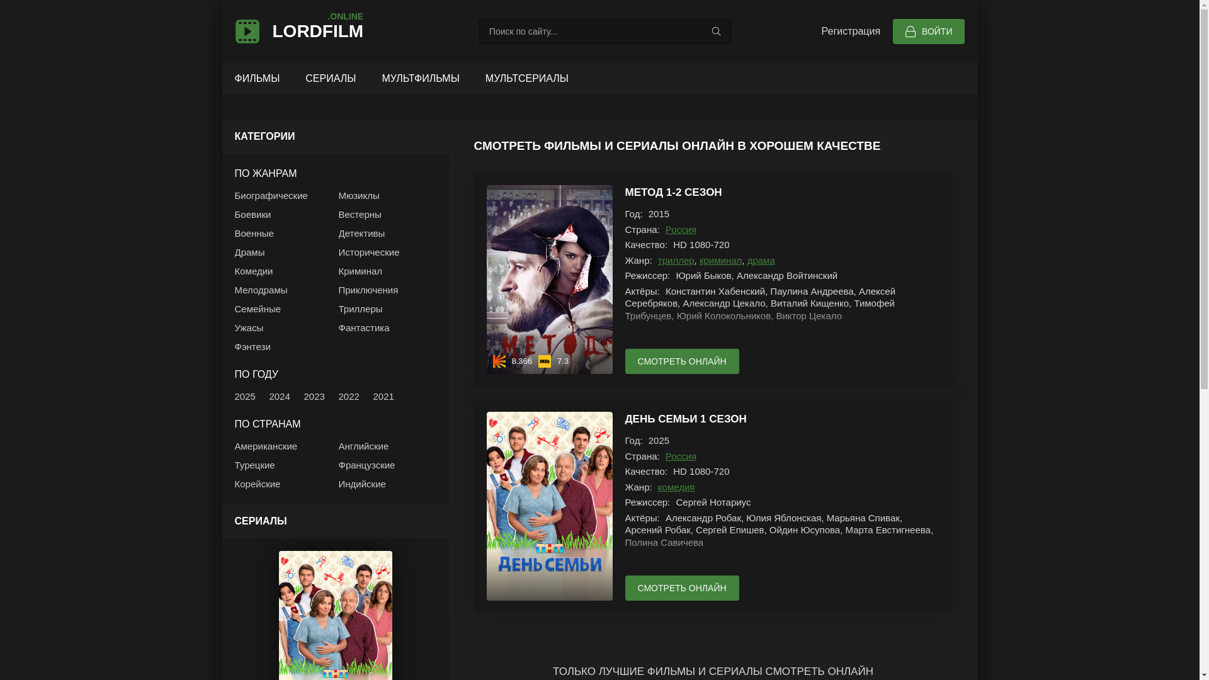Image resolution: width=1209 pixels, height=680 pixels.
Task: Go to the Мультфильмы menu section
Action: point(420,79)
